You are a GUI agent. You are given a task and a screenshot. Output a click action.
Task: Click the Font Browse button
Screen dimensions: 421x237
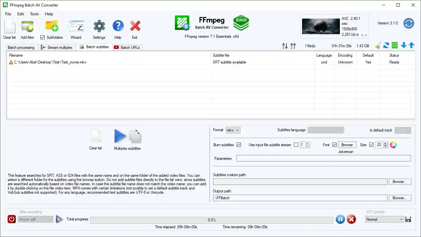[347, 145]
